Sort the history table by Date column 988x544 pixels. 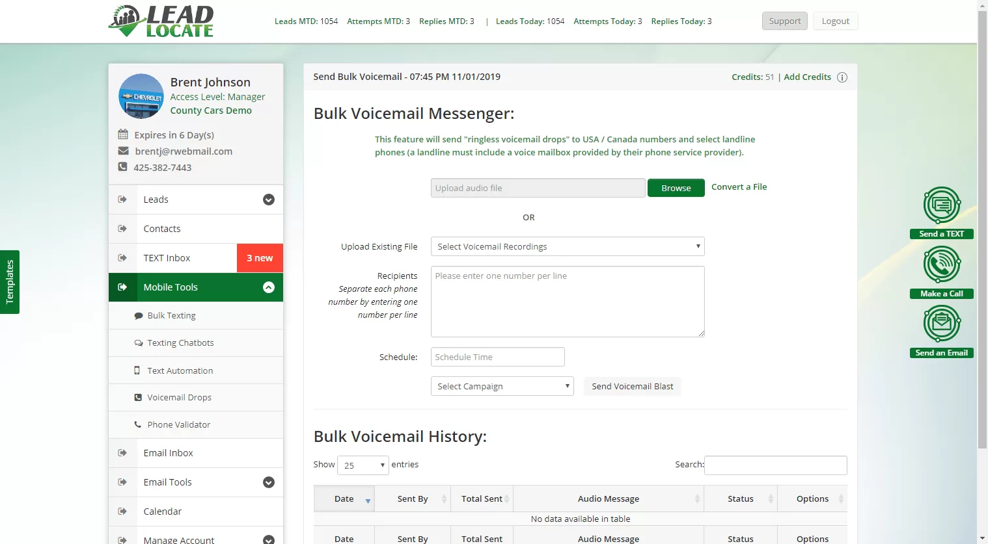[x=344, y=499]
